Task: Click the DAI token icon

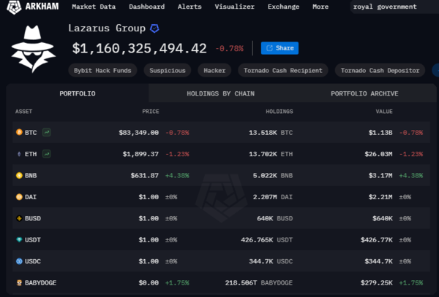Action: point(19,197)
